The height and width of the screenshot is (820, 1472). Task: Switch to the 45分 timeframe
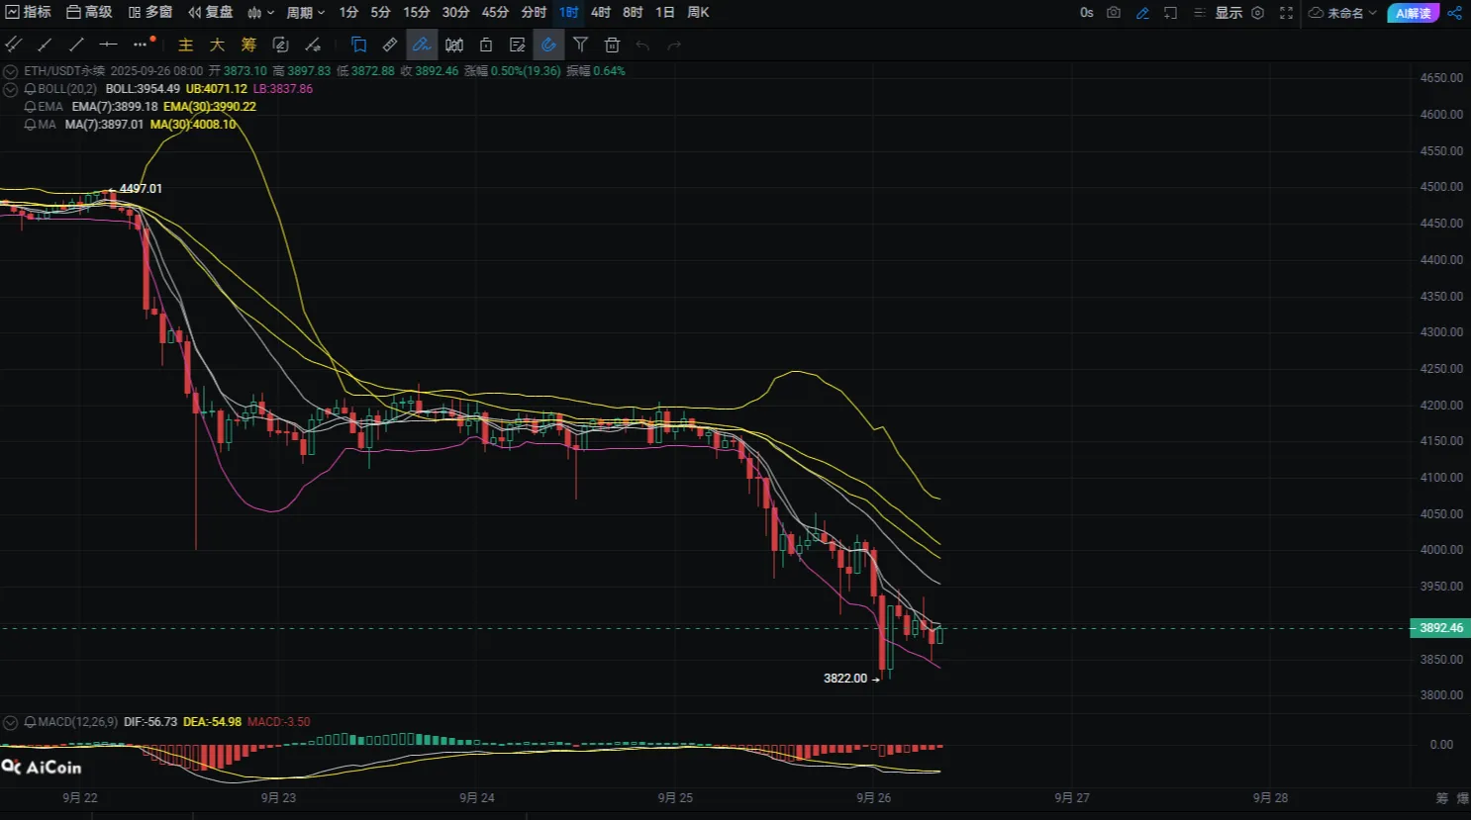coord(495,13)
